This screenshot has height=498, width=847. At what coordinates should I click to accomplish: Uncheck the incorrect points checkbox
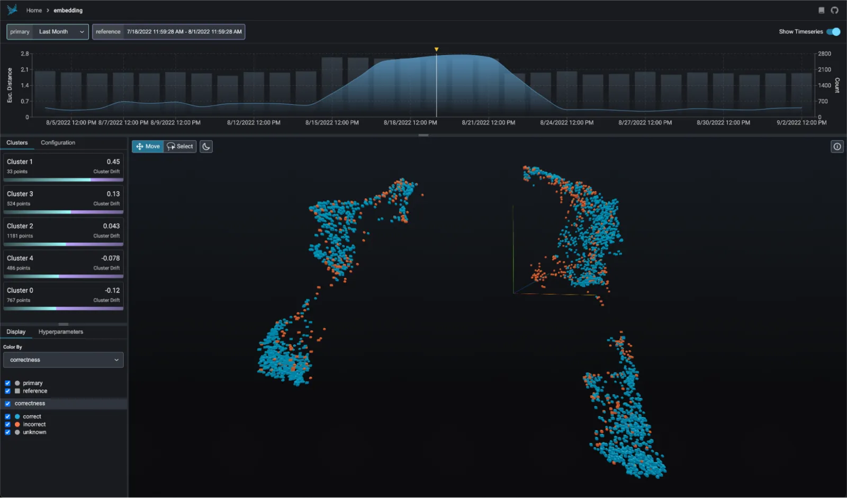(x=7, y=424)
